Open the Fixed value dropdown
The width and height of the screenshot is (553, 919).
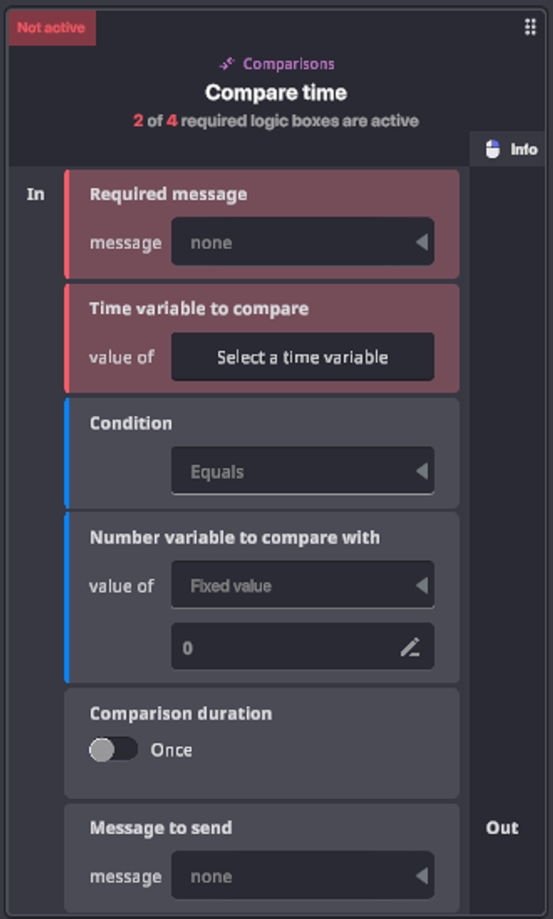[302, 585]
